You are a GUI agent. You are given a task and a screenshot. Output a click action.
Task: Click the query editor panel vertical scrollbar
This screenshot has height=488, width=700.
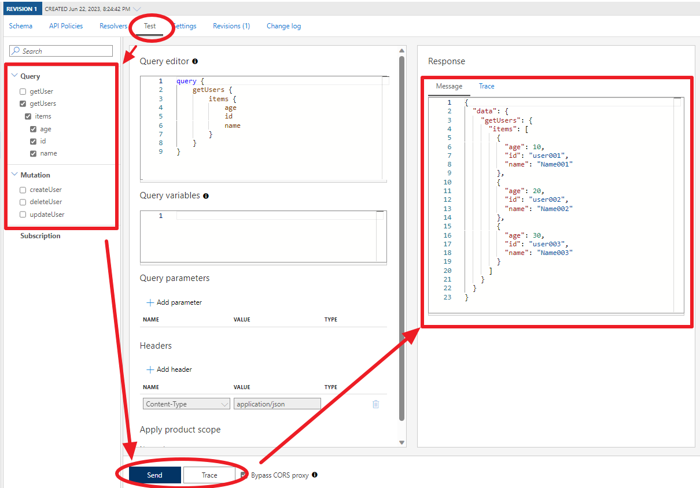402,238
